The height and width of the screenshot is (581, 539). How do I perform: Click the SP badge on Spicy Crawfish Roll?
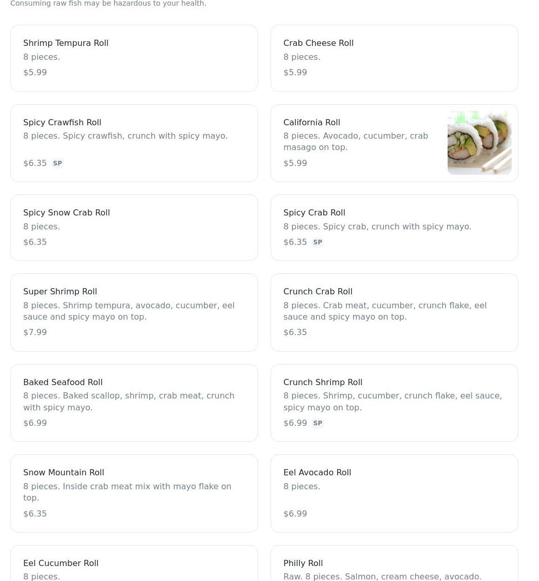pyautogui.click(x=57, y=163)
